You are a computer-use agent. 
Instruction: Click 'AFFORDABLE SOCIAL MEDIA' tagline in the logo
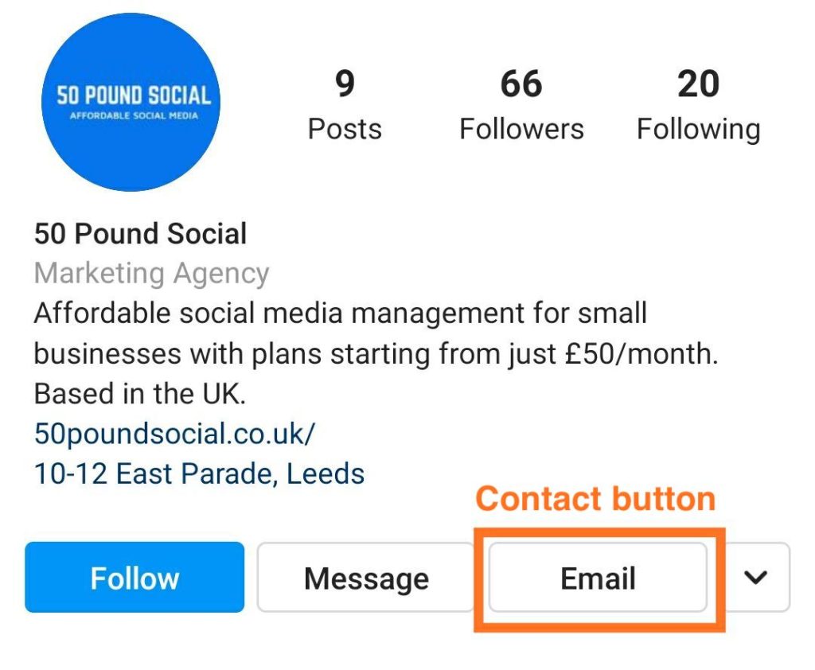tap(133, 116)
